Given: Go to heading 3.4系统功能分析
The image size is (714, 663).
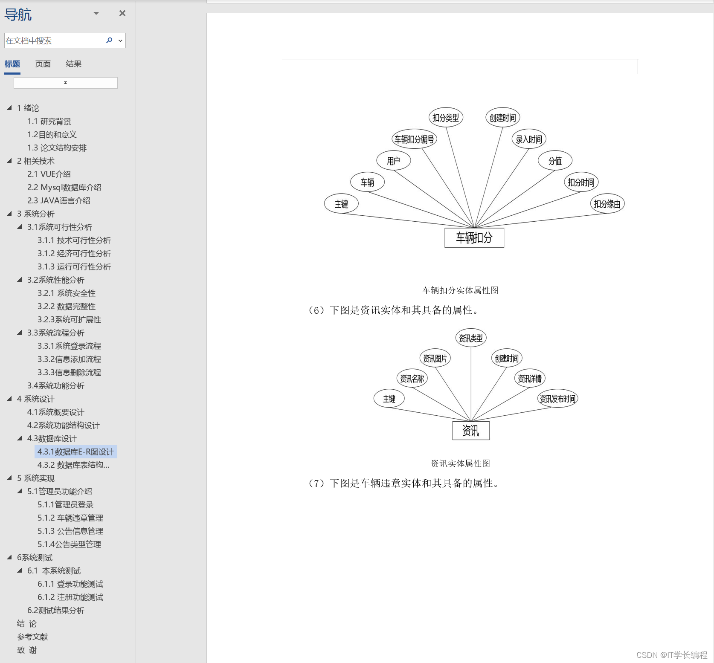Looking at the screenshot, I should coord(56,385).
